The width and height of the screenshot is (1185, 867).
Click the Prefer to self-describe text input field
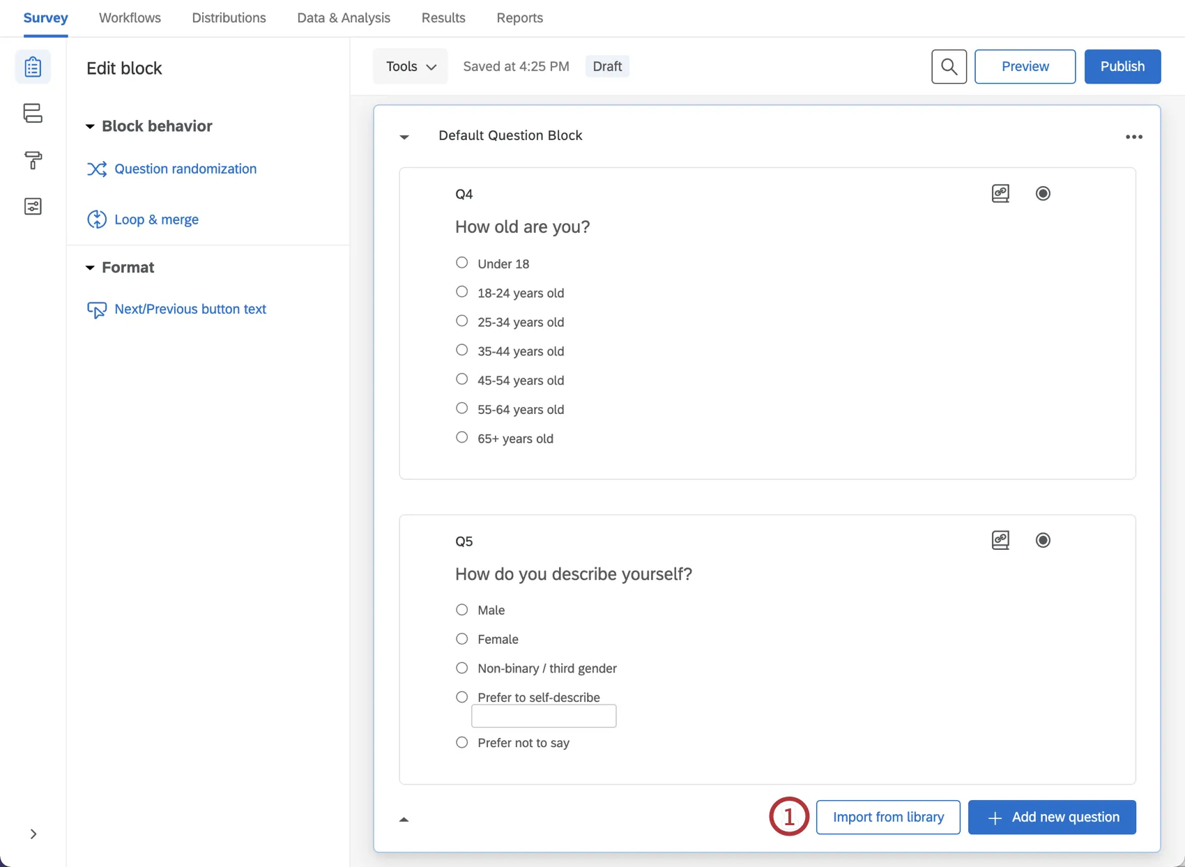pyautogui.click(x=544, y=716)
